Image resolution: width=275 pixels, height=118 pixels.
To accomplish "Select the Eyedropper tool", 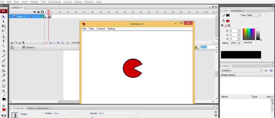I will (x=3, y=76).
